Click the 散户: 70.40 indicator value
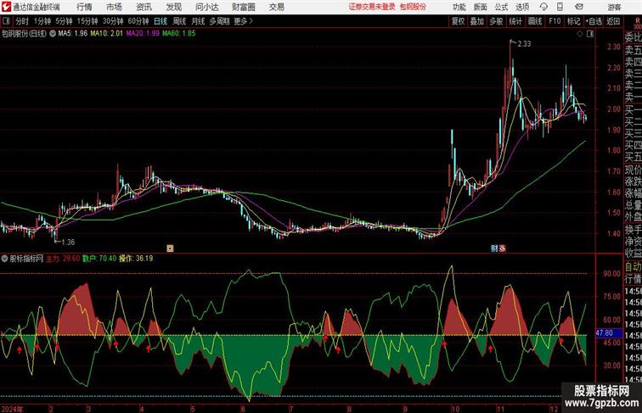Screen dimensions: 642x413 click(x=99, y=259)
